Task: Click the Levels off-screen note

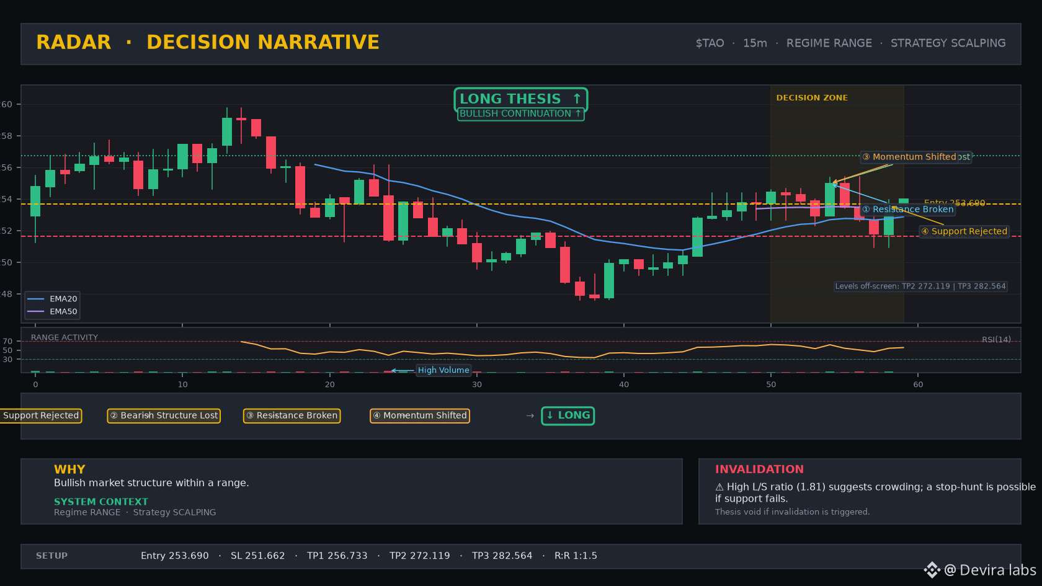Action: point(920,286)
